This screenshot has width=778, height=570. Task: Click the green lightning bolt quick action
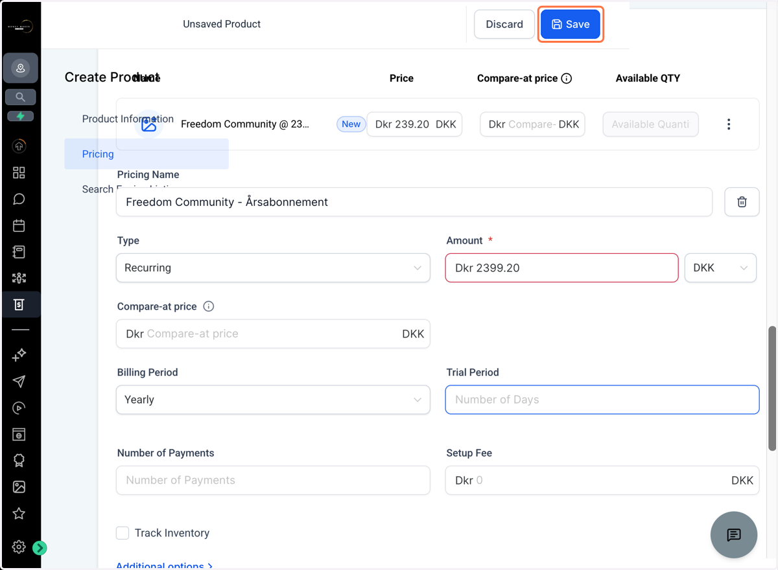pos(20,117)
